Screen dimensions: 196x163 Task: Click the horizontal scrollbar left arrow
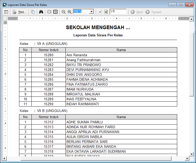(x=4, y=159)
